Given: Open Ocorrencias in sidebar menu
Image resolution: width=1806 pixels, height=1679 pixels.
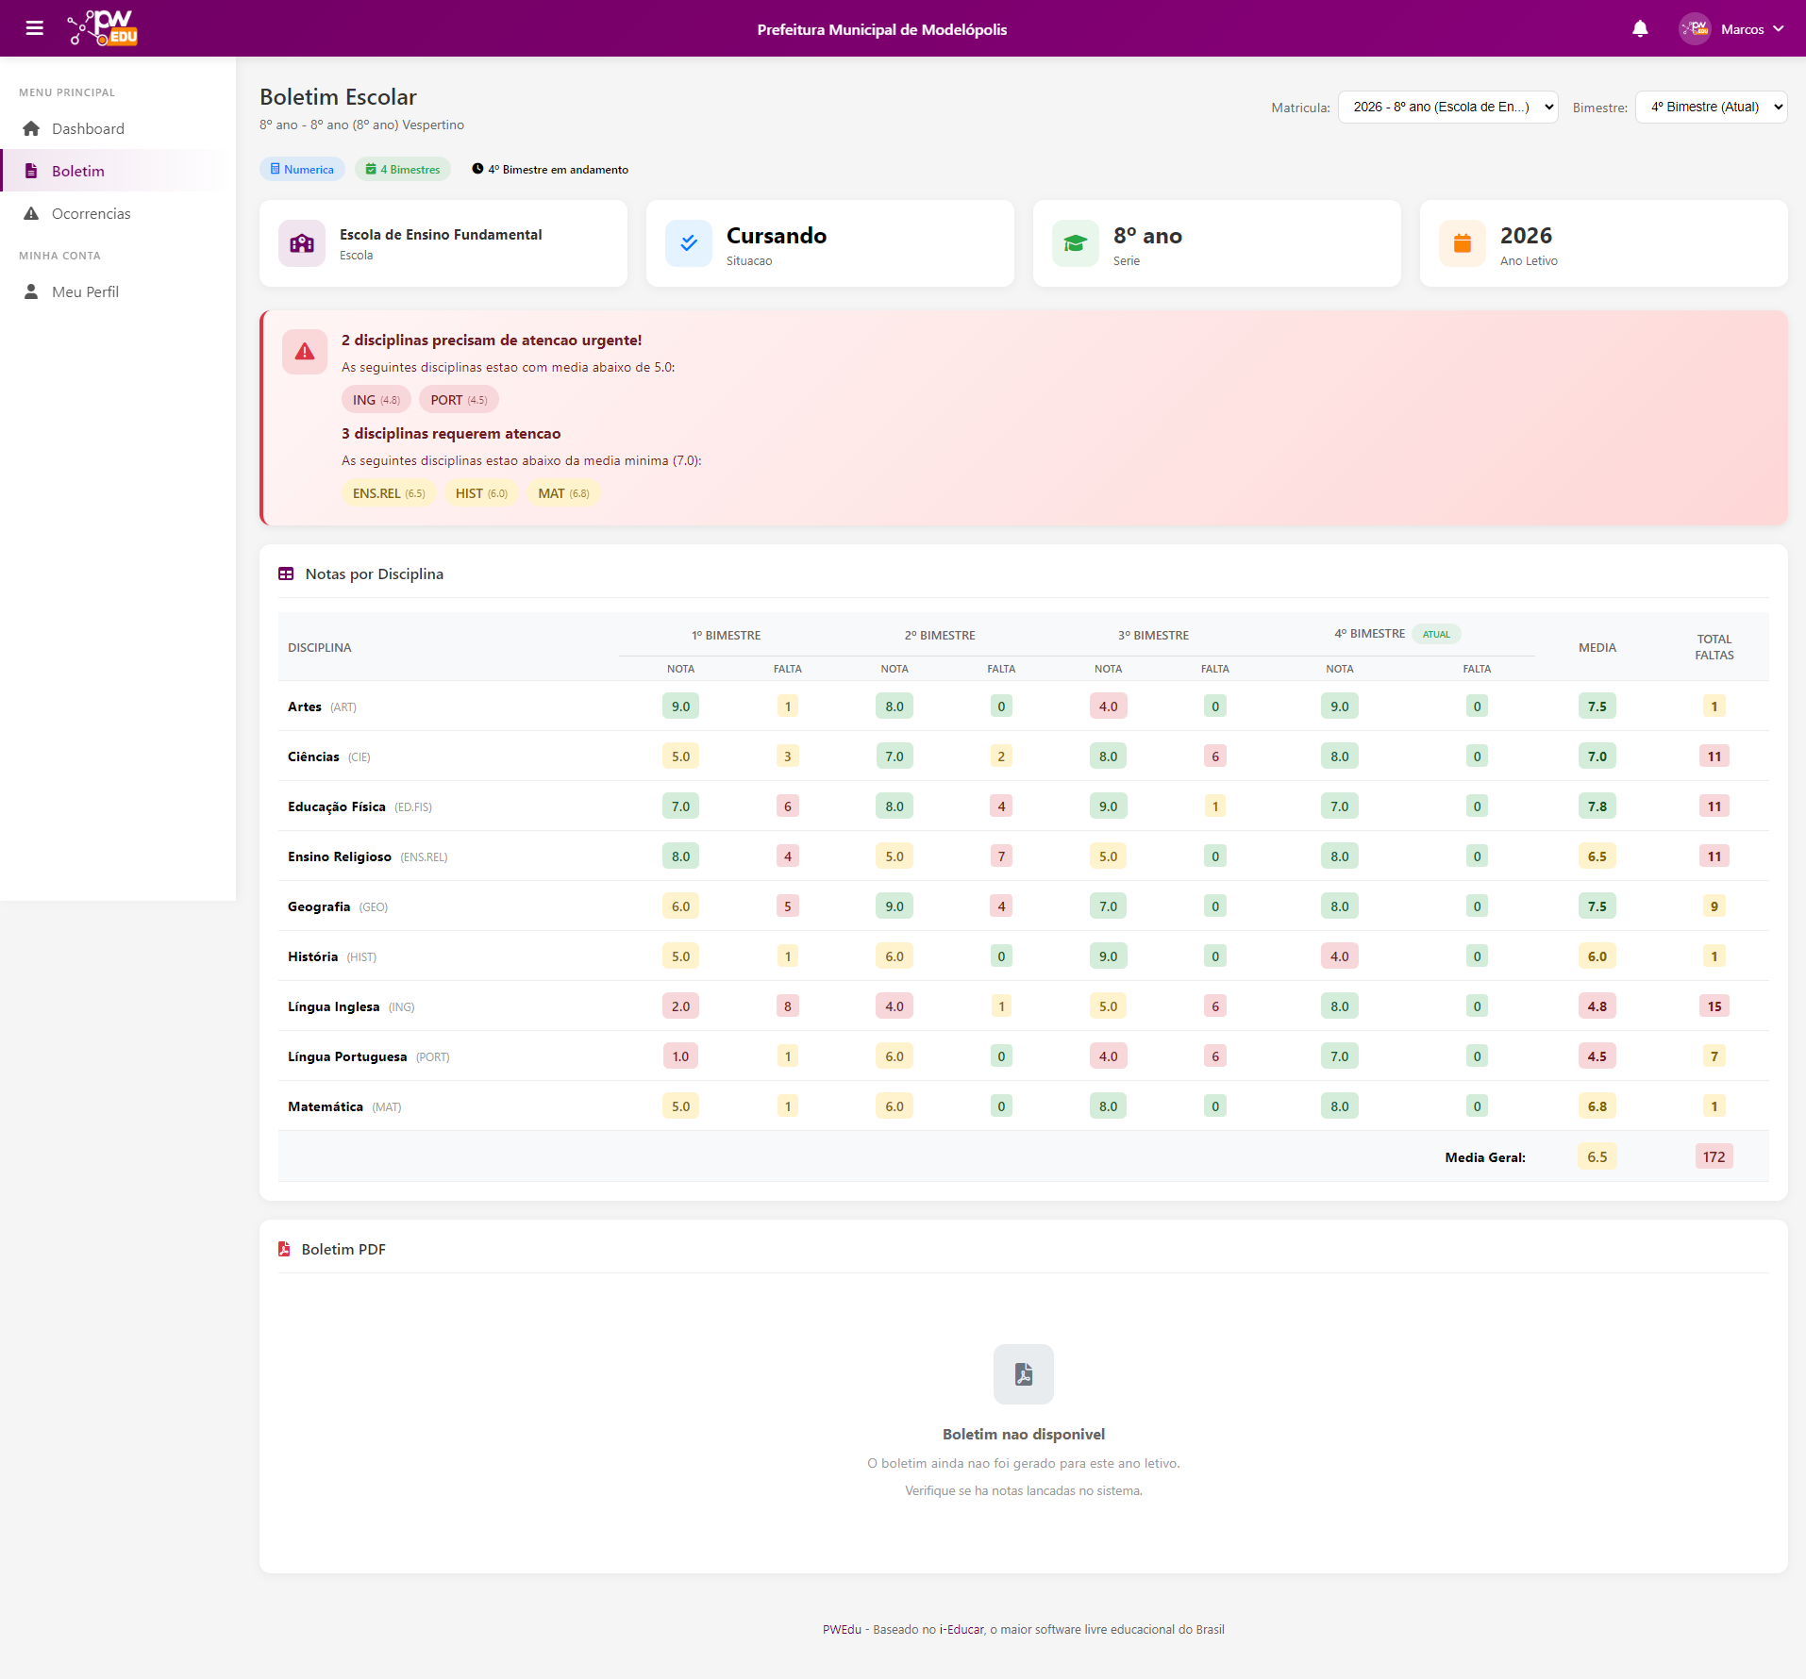Looking at the screenshot, I should coord(91,214).
